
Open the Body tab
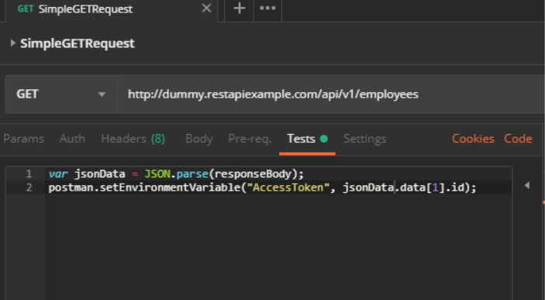click(x=198, y=139)
